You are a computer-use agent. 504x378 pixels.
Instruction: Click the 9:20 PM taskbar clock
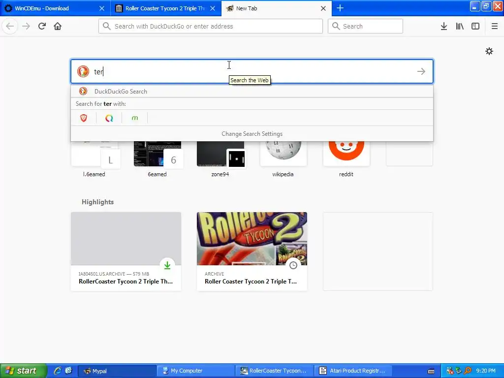coord(486,371)
